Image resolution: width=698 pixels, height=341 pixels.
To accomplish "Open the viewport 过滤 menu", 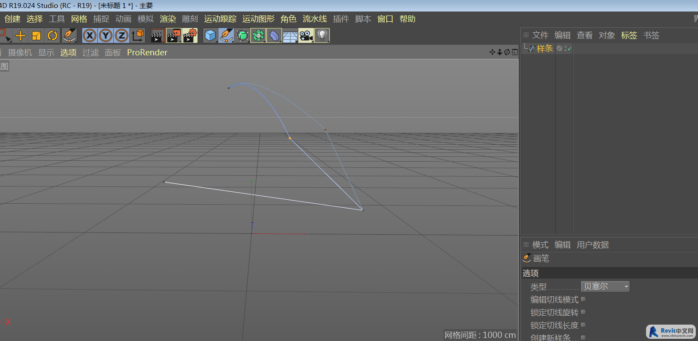I will pyautogui.click(x=91, y=53).
